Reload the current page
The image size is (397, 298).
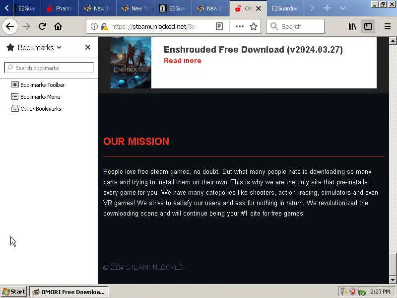[x=42, y=26]
